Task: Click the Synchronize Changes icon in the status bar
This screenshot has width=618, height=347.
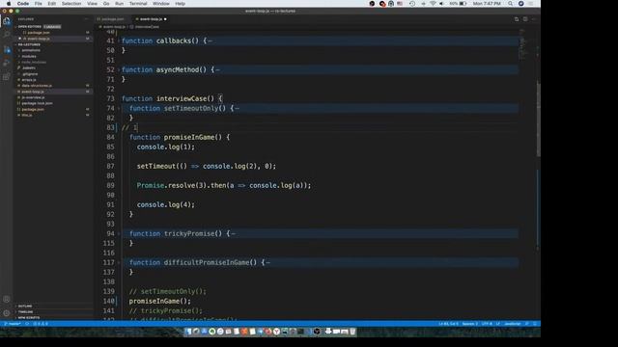Action: 27,324
